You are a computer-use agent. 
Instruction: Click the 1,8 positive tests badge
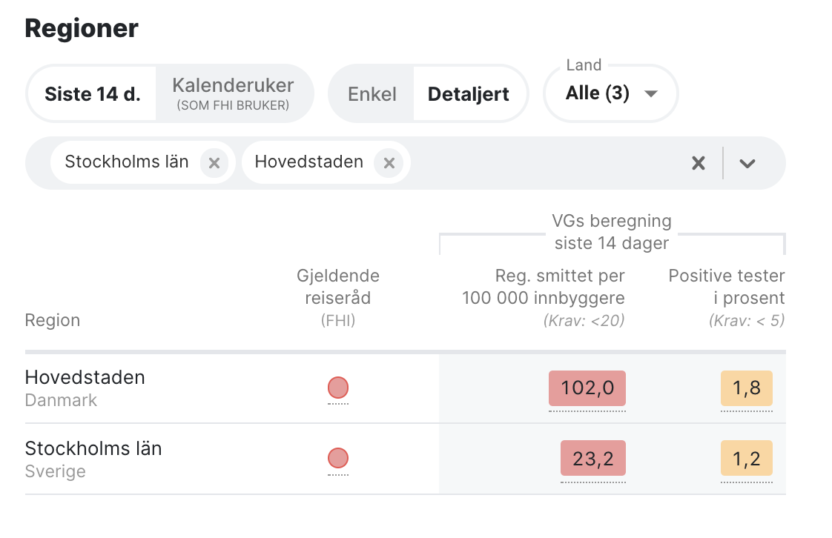[x=747, y=388]
